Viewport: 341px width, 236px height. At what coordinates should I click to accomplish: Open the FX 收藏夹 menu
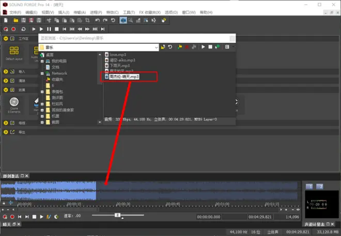tap(150, 12)
